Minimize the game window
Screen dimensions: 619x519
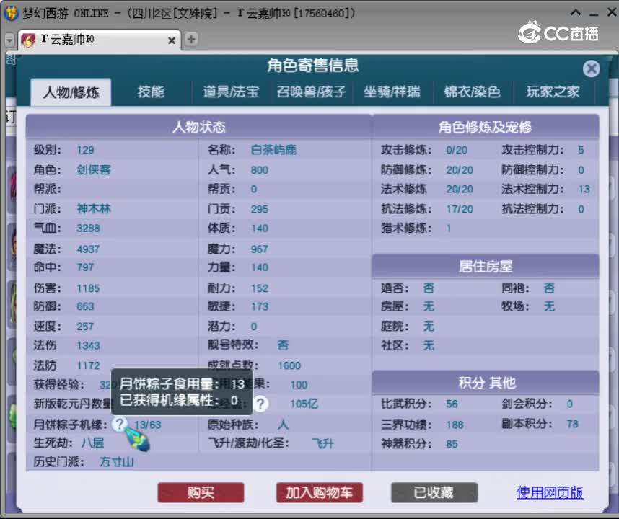click(x=594, y=14)
